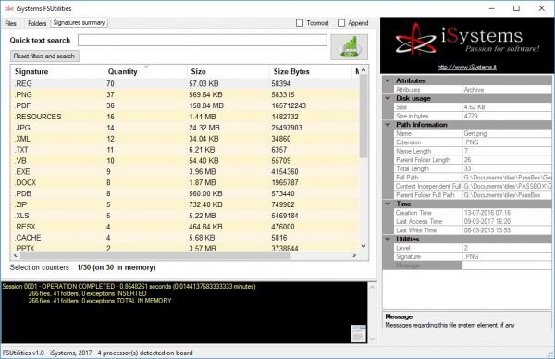
Task: Select the .DOCX signature row
Action: pyautogui.click(x=186, y=182)
